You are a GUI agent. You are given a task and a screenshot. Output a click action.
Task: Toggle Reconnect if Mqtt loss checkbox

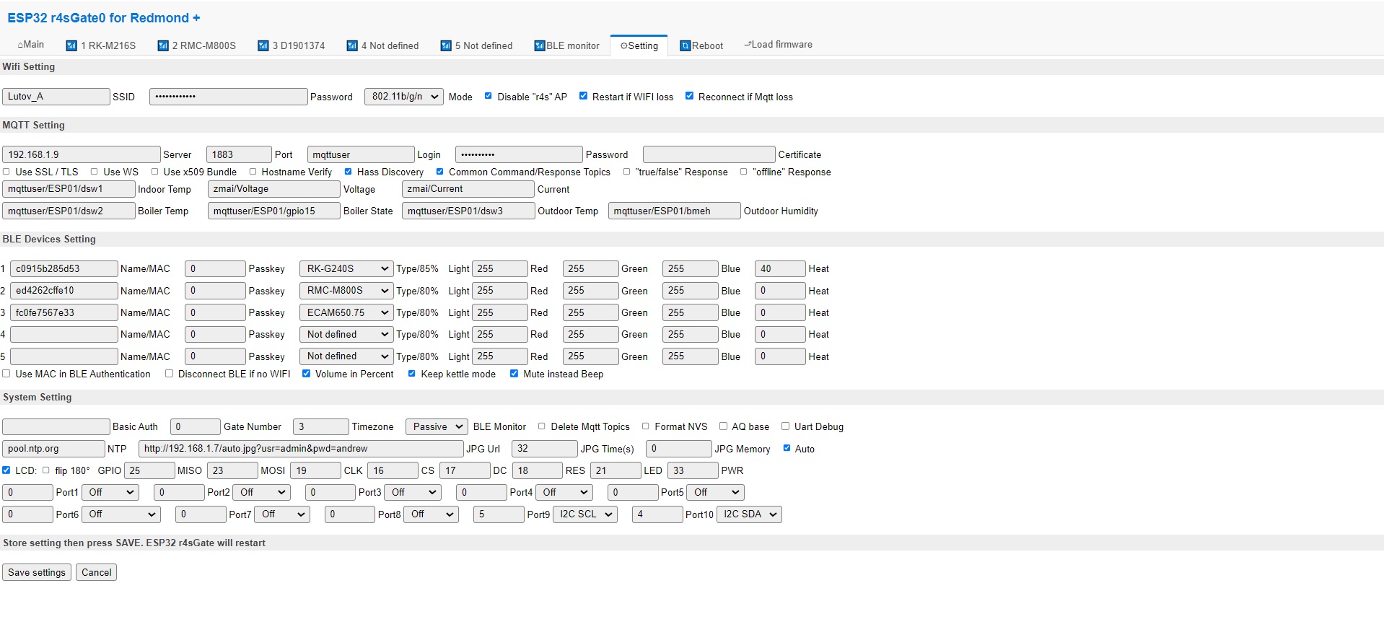click(x=689, y=96)
